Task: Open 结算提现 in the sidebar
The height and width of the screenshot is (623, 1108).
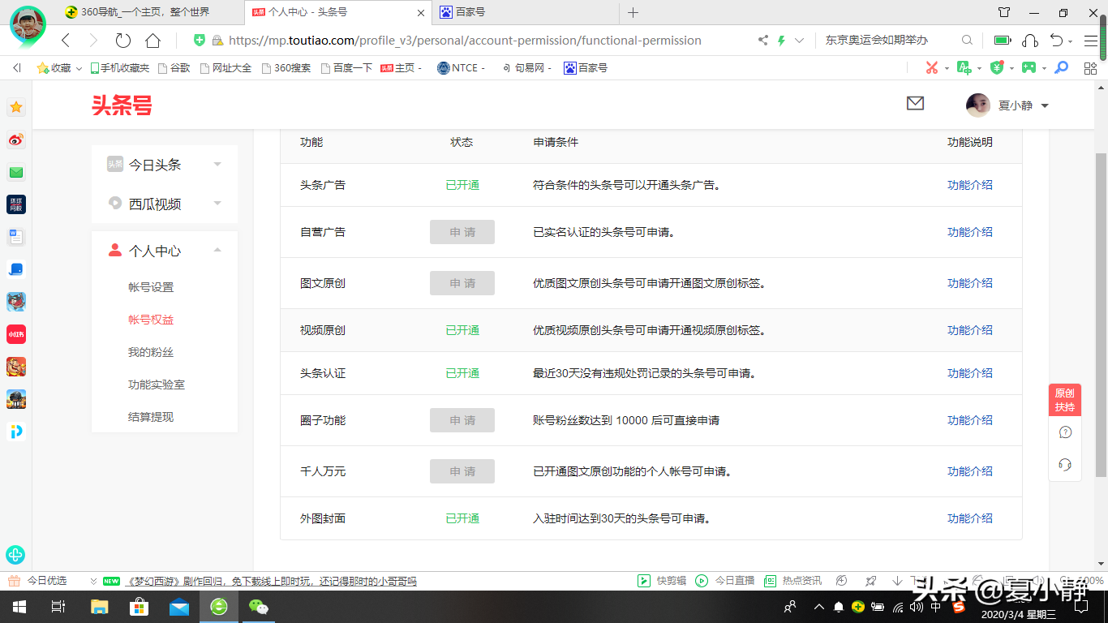Action: click(x=151, y=417)
